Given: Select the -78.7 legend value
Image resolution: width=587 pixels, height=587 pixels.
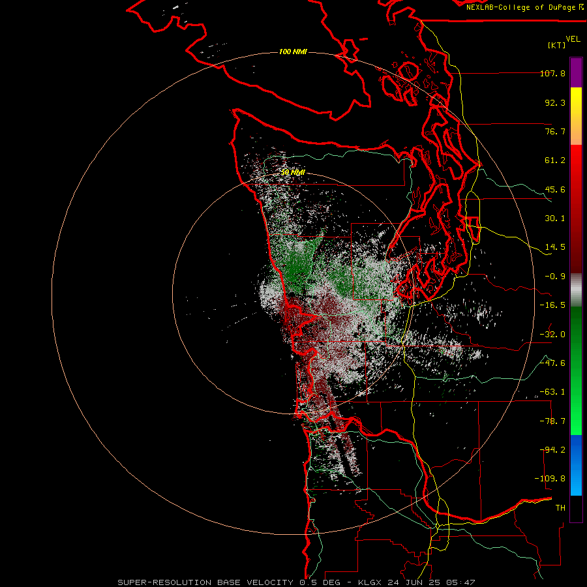Looking at the screenshot, I should (552, 421).
